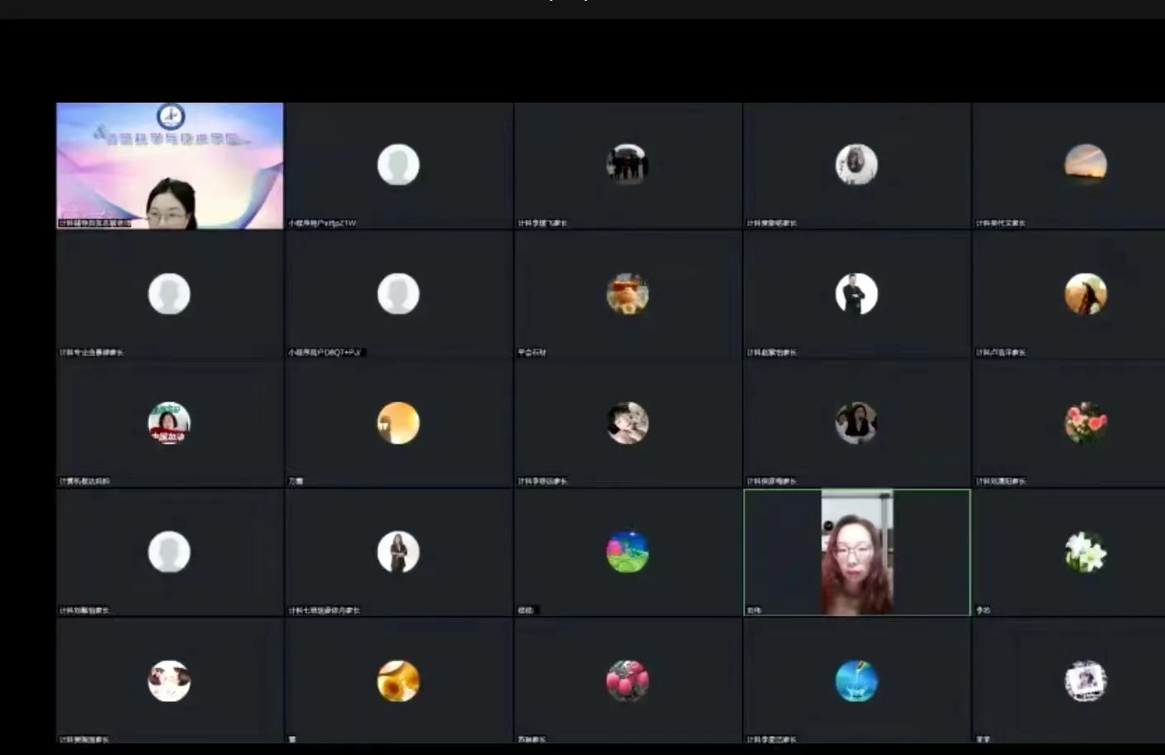Viewport: 1165px width, 755px height.
Task: Select avatar of woman with red banner
Action: point(169,423)
